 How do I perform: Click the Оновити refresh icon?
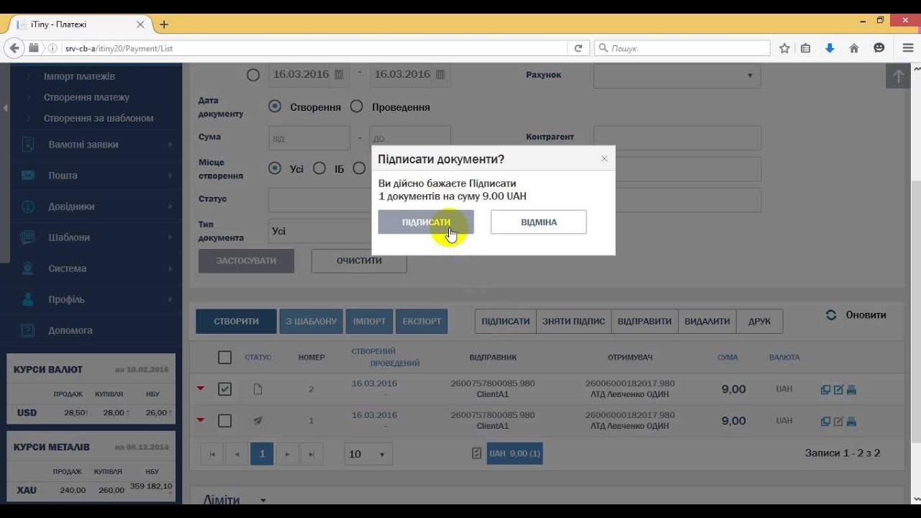(831, 315)
